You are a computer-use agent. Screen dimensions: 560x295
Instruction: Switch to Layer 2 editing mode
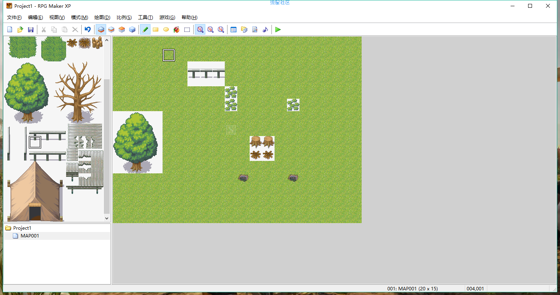point(111,30)
